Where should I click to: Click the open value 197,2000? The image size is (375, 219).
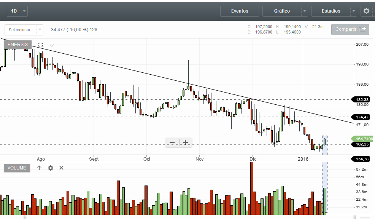point(264,27)
